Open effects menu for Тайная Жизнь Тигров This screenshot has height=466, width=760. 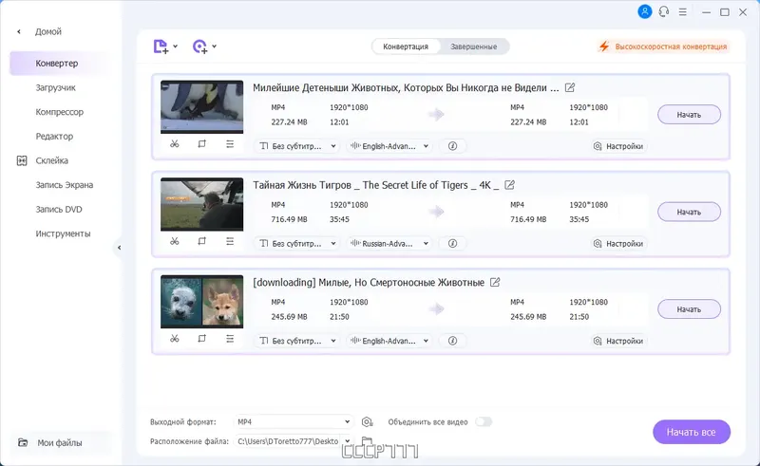point(230,241)
